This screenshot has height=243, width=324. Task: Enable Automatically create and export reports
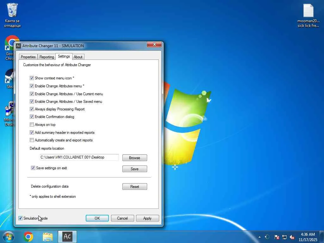coord(32,140)
